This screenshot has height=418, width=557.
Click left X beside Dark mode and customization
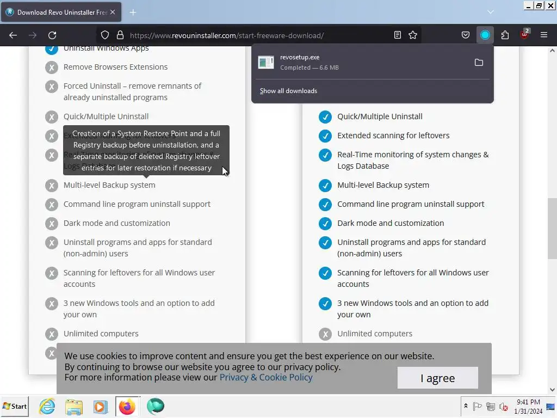point(52,224)
